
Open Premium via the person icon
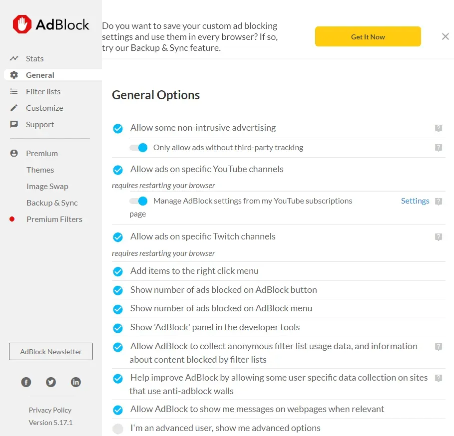pyautogui.click(x=14, y=153)
